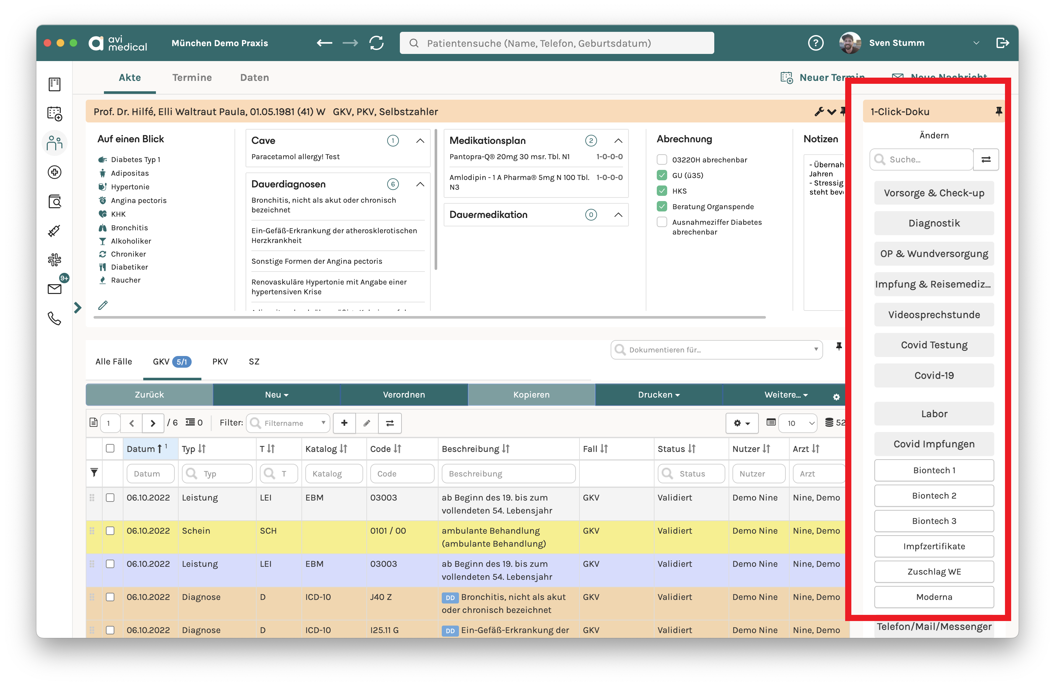This screenshot has height=686, width=1055.
Task: Click the Biontech 1 button
Action: click(934, 470)
